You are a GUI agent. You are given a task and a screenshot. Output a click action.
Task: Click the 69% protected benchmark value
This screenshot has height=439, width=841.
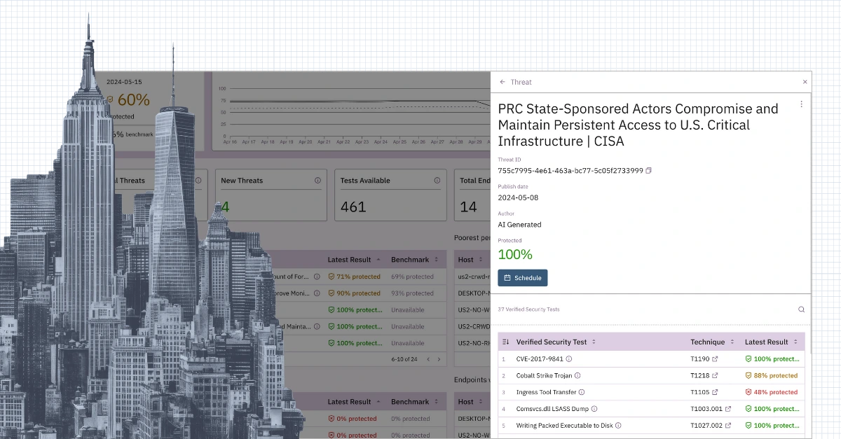[412, 277]
